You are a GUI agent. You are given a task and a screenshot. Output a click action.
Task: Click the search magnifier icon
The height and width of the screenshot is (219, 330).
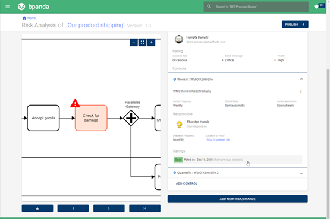[x=209, y=7]
